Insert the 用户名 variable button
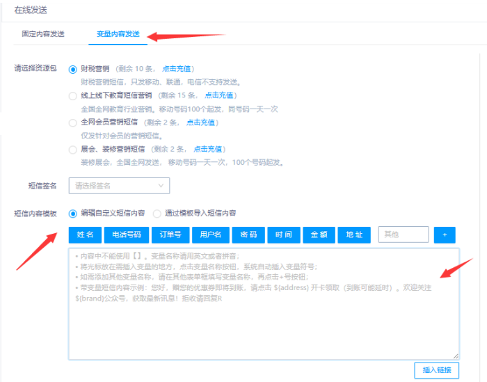487x382 pixels. (x=210, y=235)
